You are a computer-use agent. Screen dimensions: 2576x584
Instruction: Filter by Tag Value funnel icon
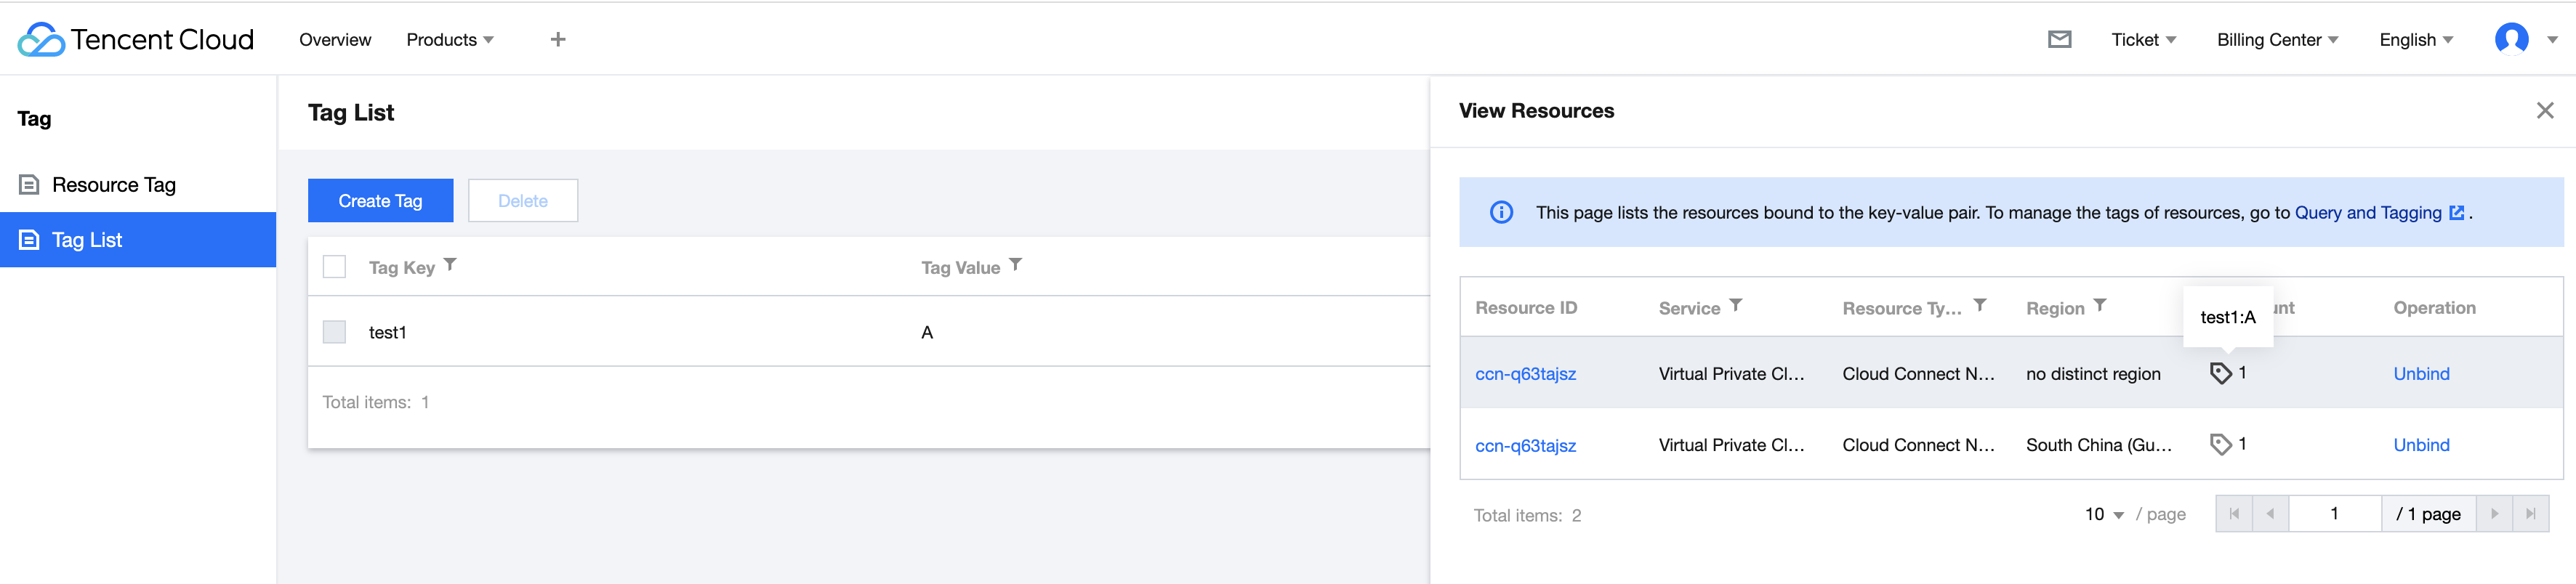coord(1015,265)
